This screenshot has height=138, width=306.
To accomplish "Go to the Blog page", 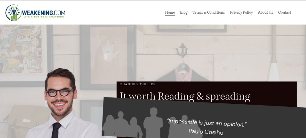I will [184, 13].
